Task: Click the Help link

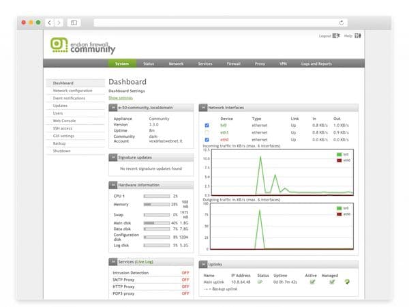Action: pyautogui.click(x=348, y=35)
